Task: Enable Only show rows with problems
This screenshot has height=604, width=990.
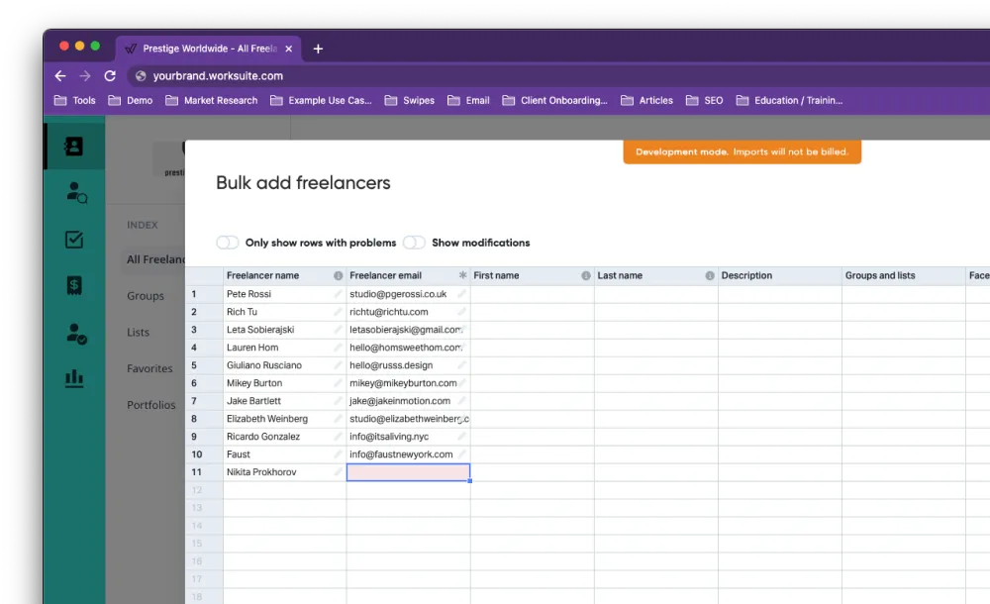Action: click(227, 242)
